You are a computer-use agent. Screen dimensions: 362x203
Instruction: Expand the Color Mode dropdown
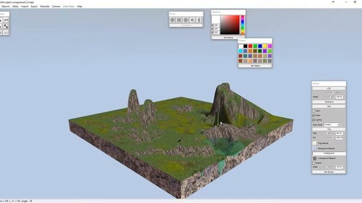click(x=332, y=125)
